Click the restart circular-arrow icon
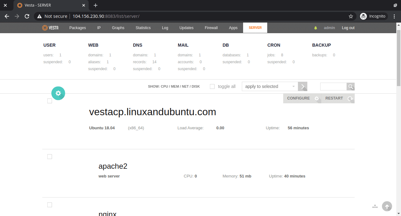This screenshot has height=216, width=401. pyautogui.click(x=350, y=98)
